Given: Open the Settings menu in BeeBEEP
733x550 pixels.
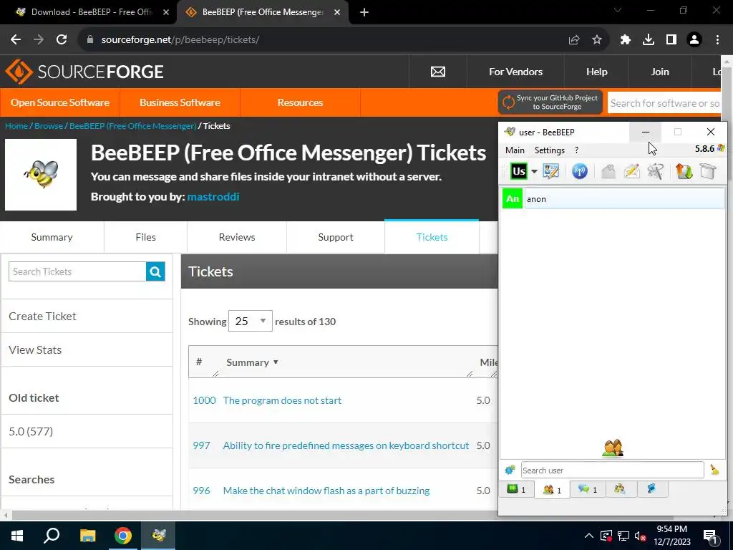Looking at the screenshot, I should pos(550,150).
